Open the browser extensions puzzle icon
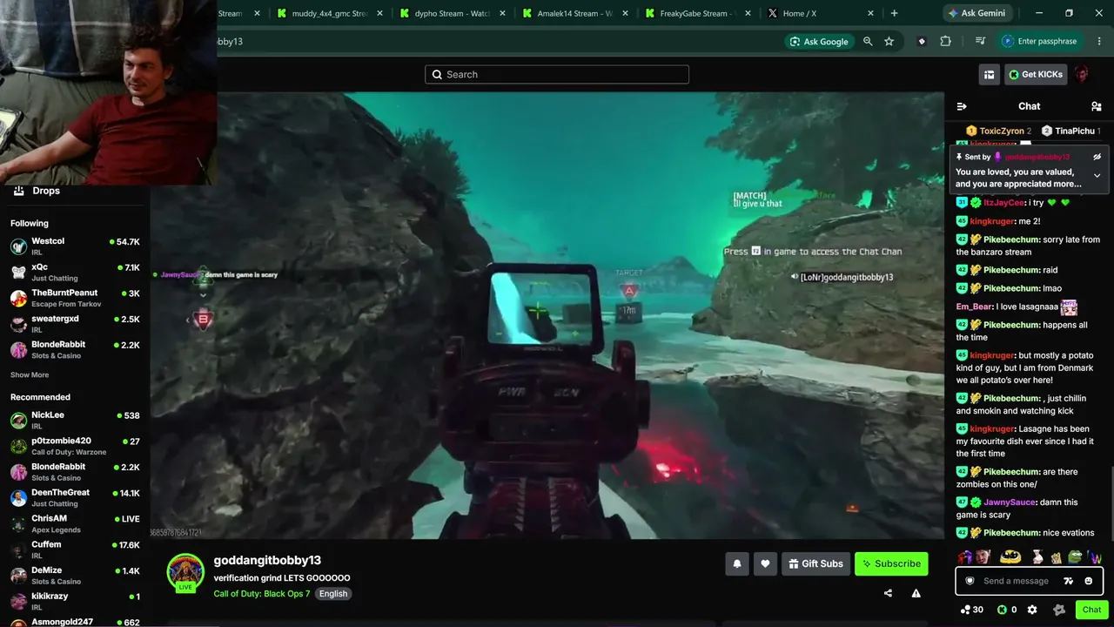This screenshot has width=1114, height=627. click(945, 41)
